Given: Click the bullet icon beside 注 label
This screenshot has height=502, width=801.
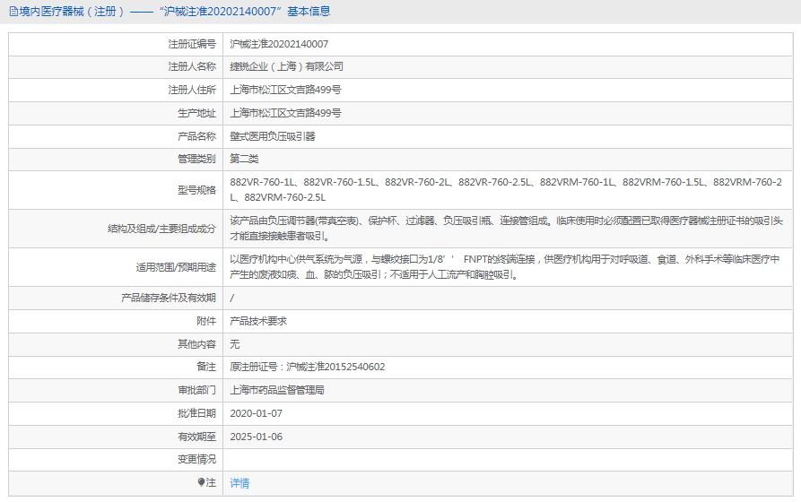Looking at the screenshot, I should pyautogui.click(x=201, y=482).
